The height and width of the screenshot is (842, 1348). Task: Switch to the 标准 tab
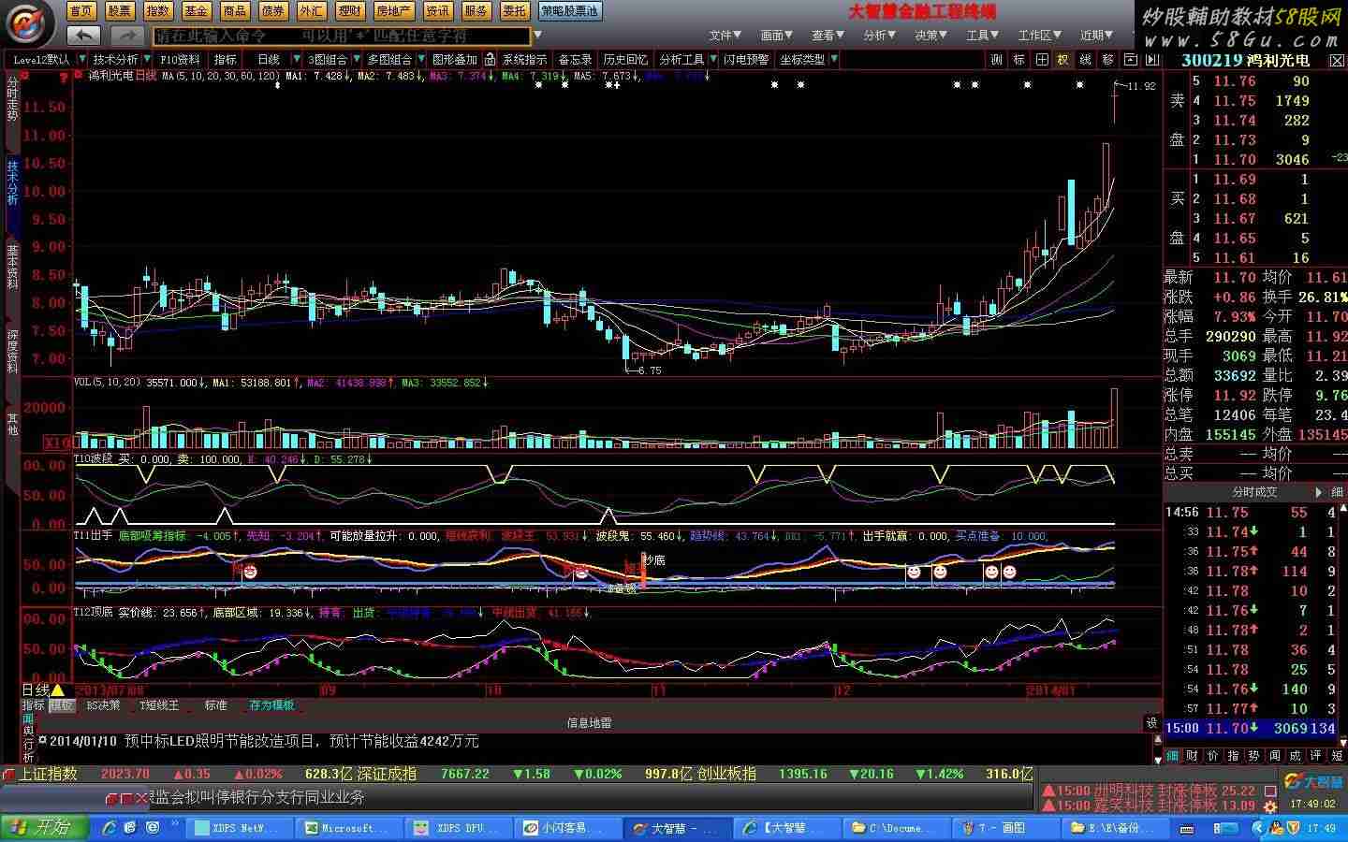pyautogui.click(x=215, y=705)
